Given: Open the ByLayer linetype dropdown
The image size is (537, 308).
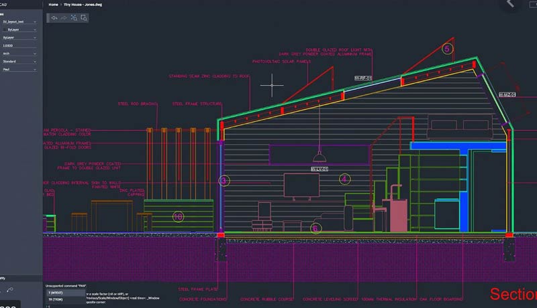Looking at the screenshot, I should [x=19, y=37].
